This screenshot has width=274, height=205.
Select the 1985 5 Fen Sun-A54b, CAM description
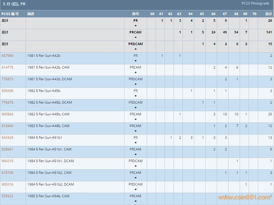click(48, 196)
